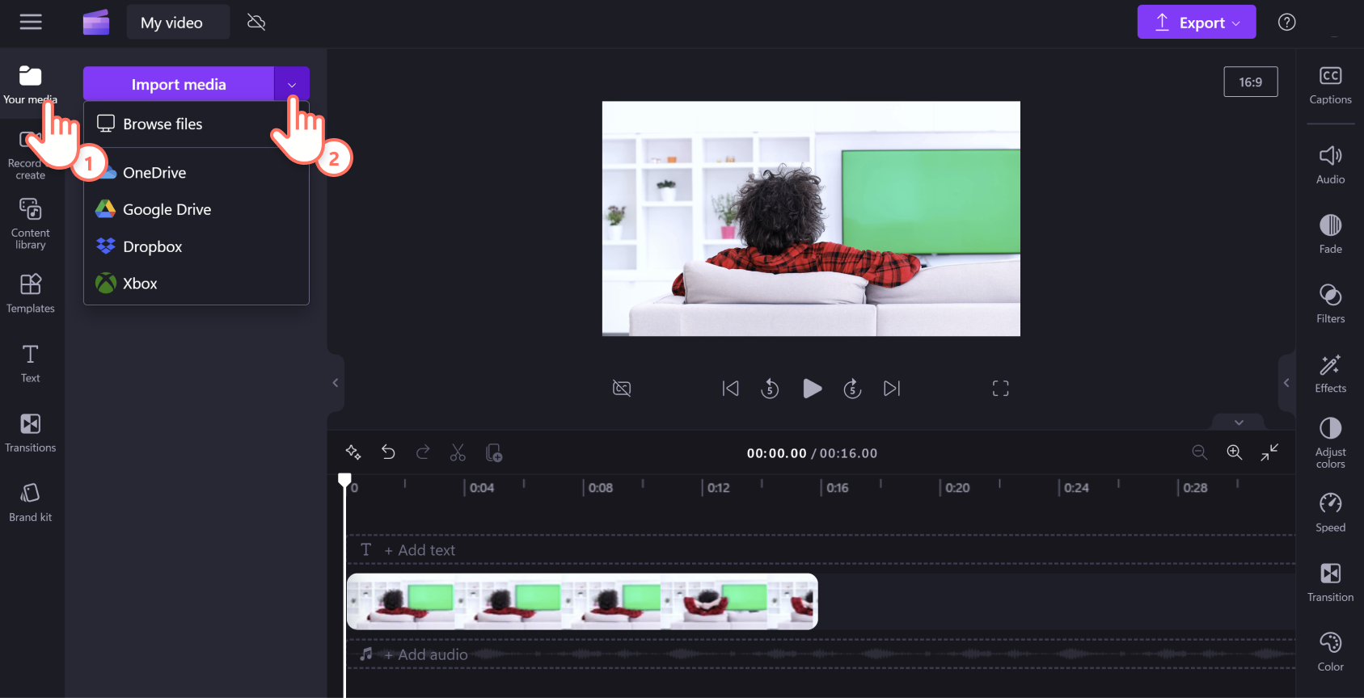Viewport: 1364px width, 698px height.
Task: Collapse the timeline with chevron
Action: click(x=1239, y=423)
